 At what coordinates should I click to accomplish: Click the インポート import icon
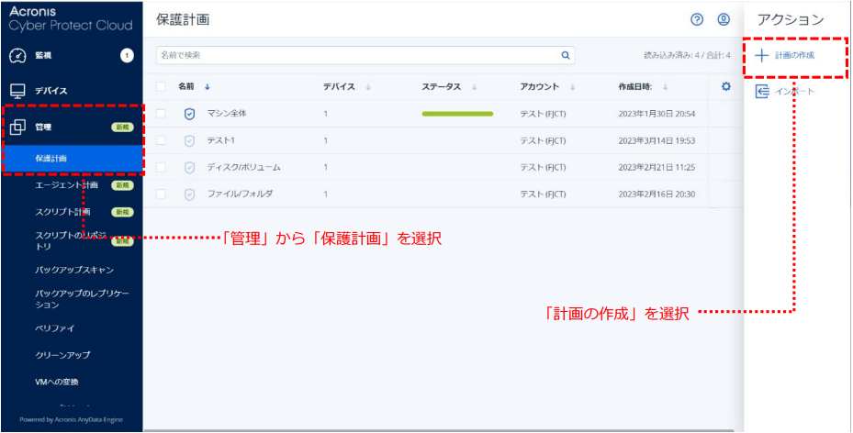click(x=761, y=92)
